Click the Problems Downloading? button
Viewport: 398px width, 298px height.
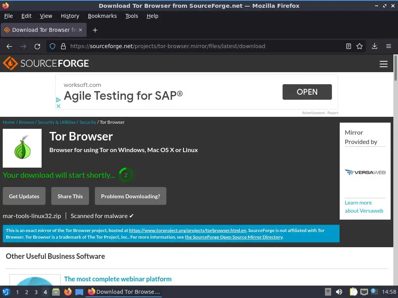point(130,196)
